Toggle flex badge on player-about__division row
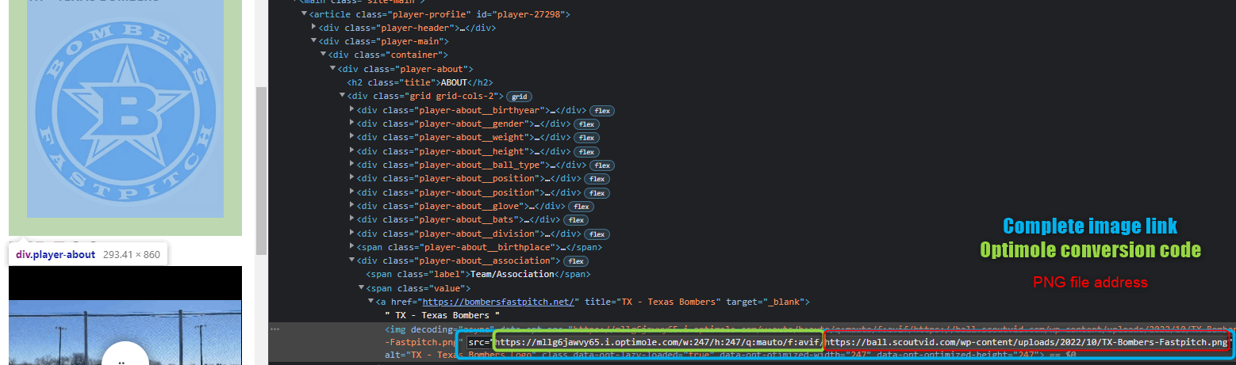Image resolution: width=1236 pixels, height=365 pixels. coord(596,234)
